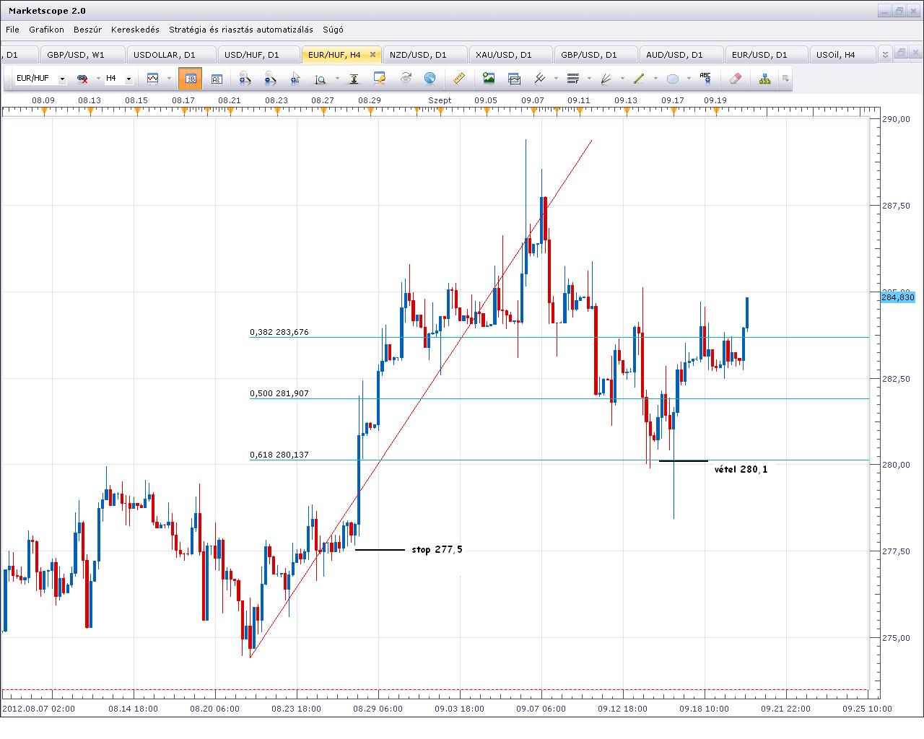
Task: Open the shape tool dropdown arrow
Action: point(689,79)
